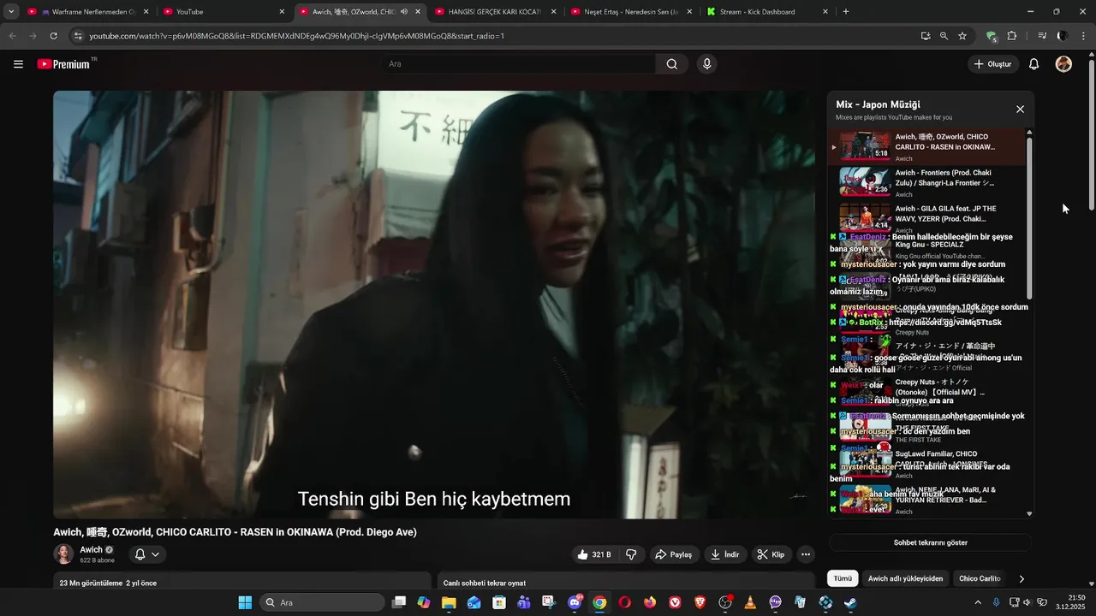The image size is (1096, 616).
Task: Click the playlist scrollbar down arrow
Action: tap(1029, 514)
